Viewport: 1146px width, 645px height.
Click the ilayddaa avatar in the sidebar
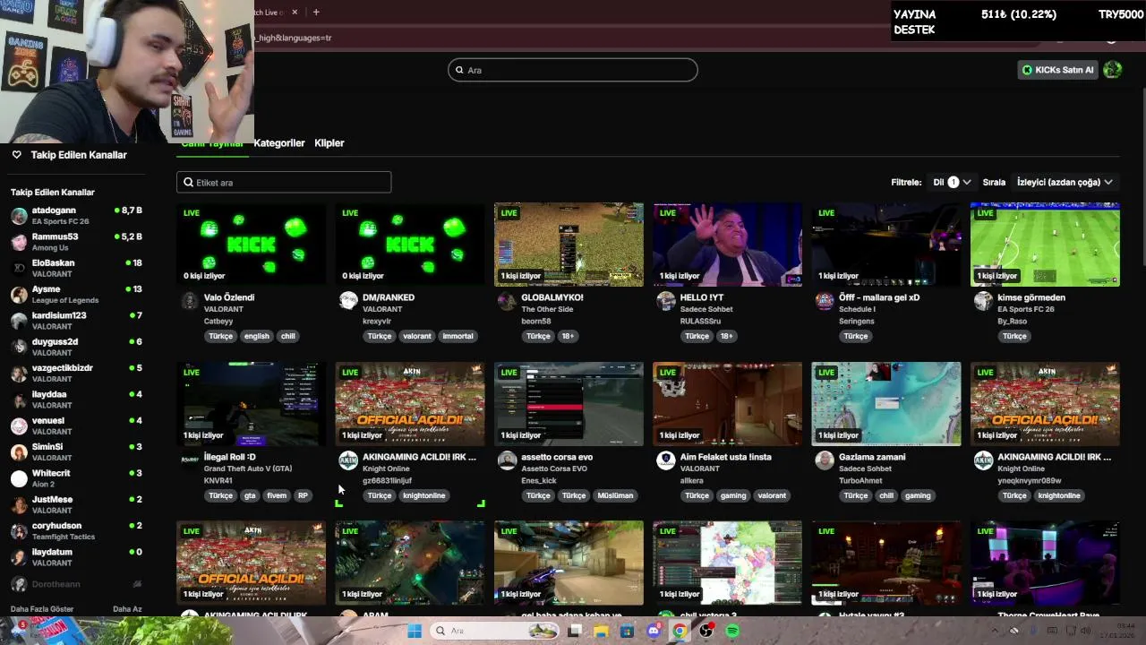click(19, 400)
